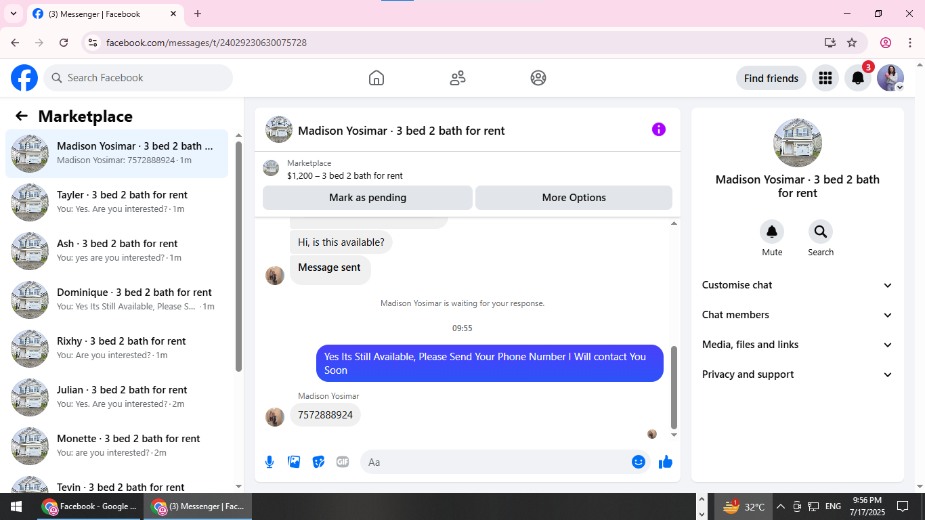925x520 pixels.
Task: Open the Windows notification center icon
Action: click(x=903, y=506)
